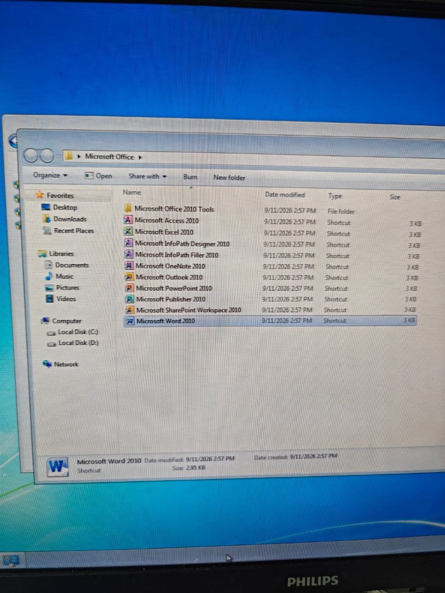This screenshot has height=593, width=445.
Task: Click the Libraries icon in navigation pane
Action: click(x=43, y=253)
